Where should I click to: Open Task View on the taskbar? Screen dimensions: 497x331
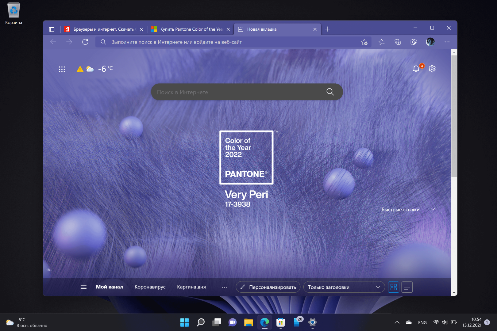click(x=217, y=322)
